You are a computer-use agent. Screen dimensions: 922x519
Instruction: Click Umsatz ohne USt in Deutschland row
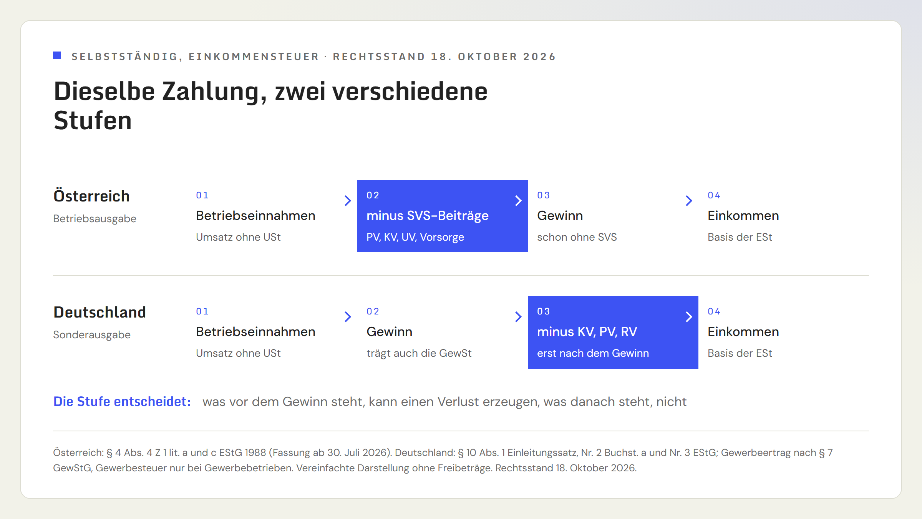[x=238, y=353]
